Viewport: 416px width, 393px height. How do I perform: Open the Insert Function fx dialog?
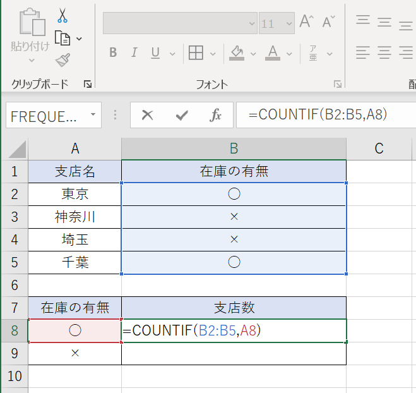pos(216,115)
